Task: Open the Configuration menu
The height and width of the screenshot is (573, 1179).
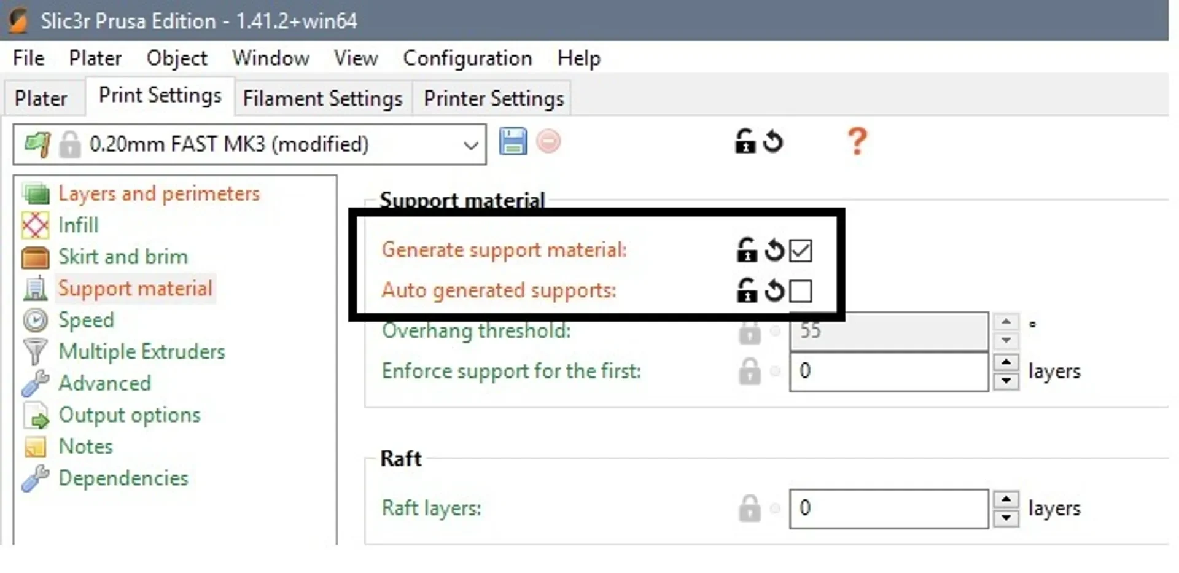Action: tap(467, 58)
